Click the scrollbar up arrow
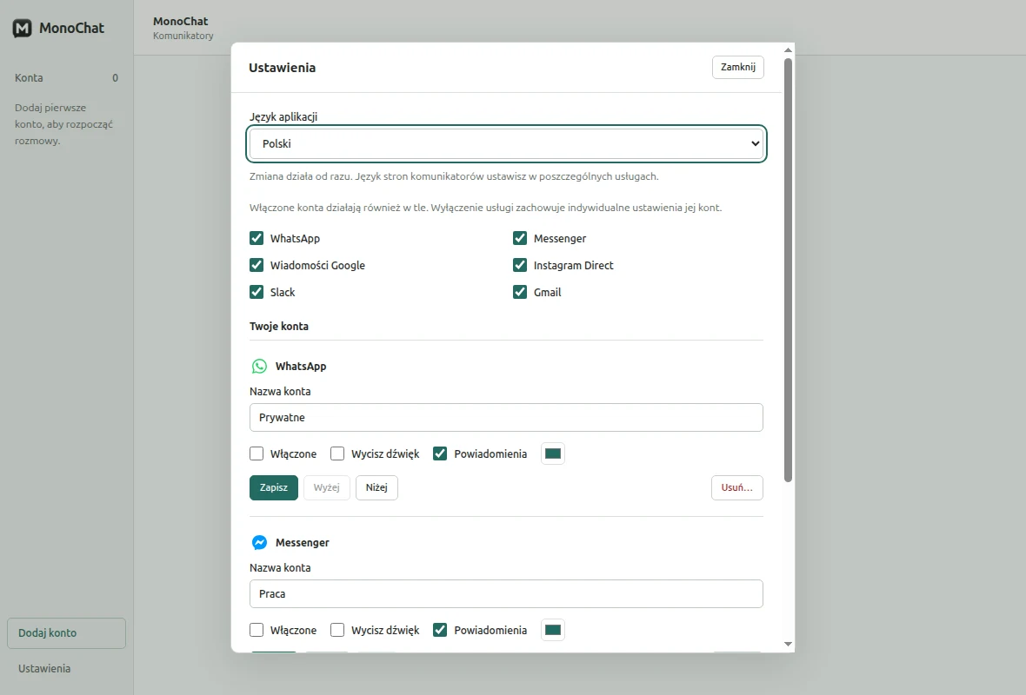The image size is (1026, 695). click(x=788, y=50)
